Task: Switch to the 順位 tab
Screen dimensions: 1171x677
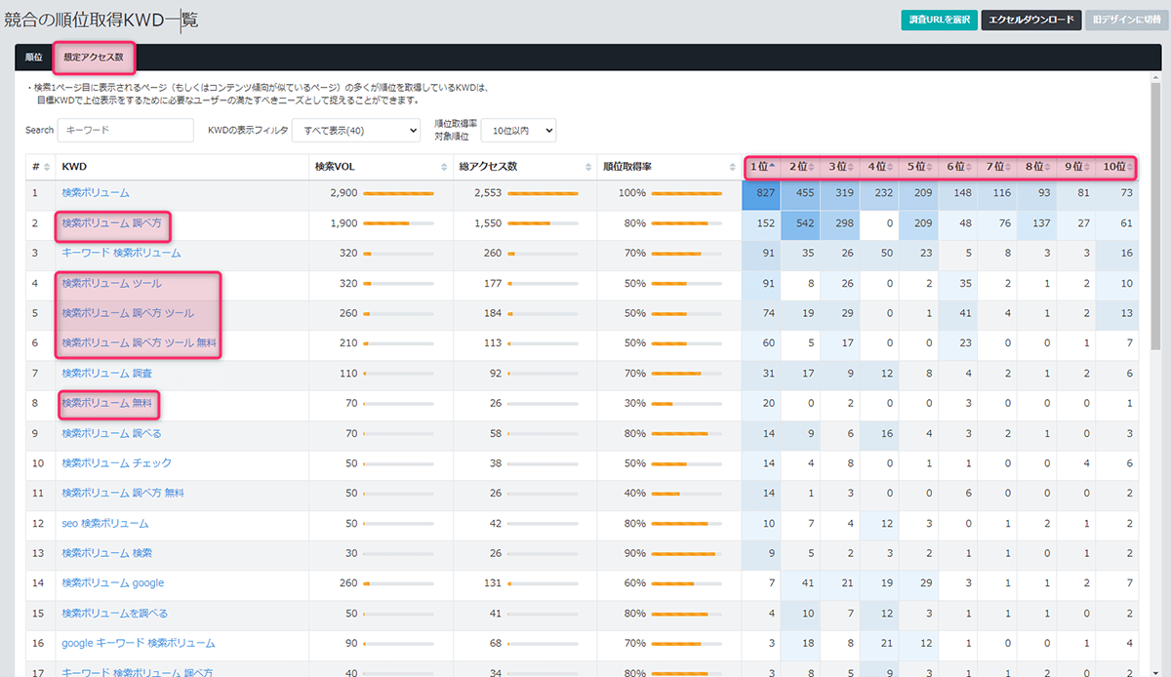Action: pyautogui.click(x=33, y=58)
